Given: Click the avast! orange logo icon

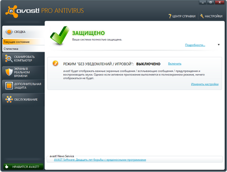Looking at the screenshot, I should pos(12,12).
